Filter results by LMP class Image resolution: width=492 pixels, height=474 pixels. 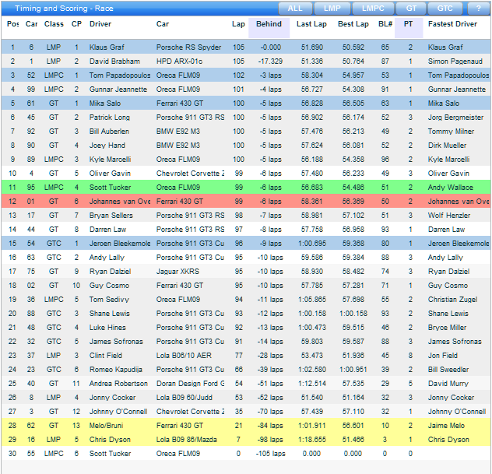(332, 8)
